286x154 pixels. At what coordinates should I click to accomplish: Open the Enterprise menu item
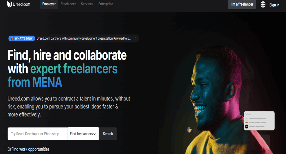(106, 4)
